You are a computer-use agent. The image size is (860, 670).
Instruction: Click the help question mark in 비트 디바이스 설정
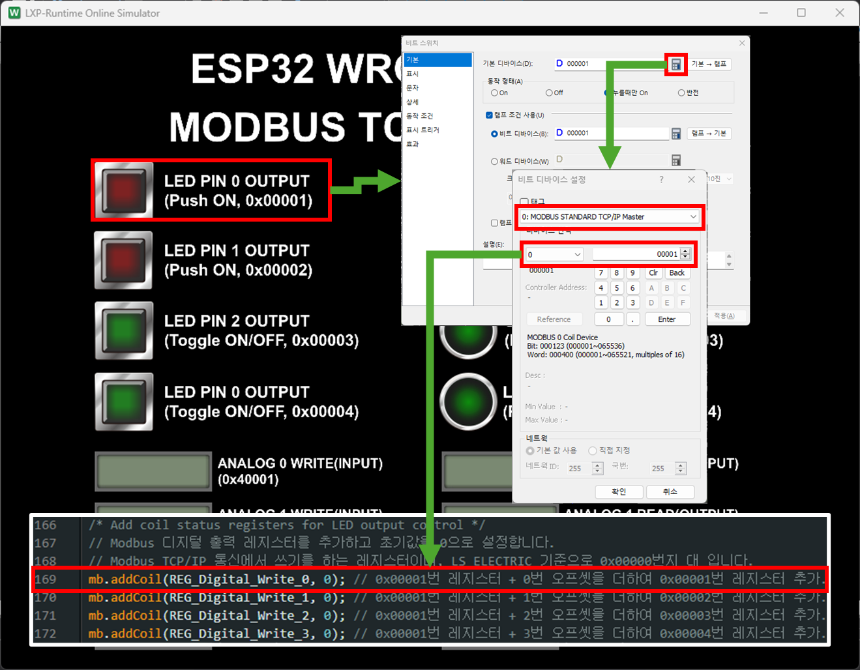coord(661,179)
